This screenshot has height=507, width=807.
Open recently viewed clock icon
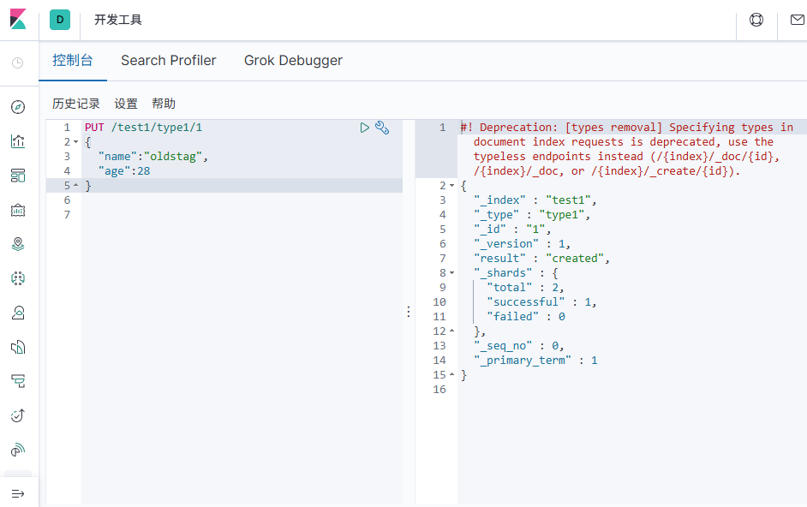tap(18, 63)
